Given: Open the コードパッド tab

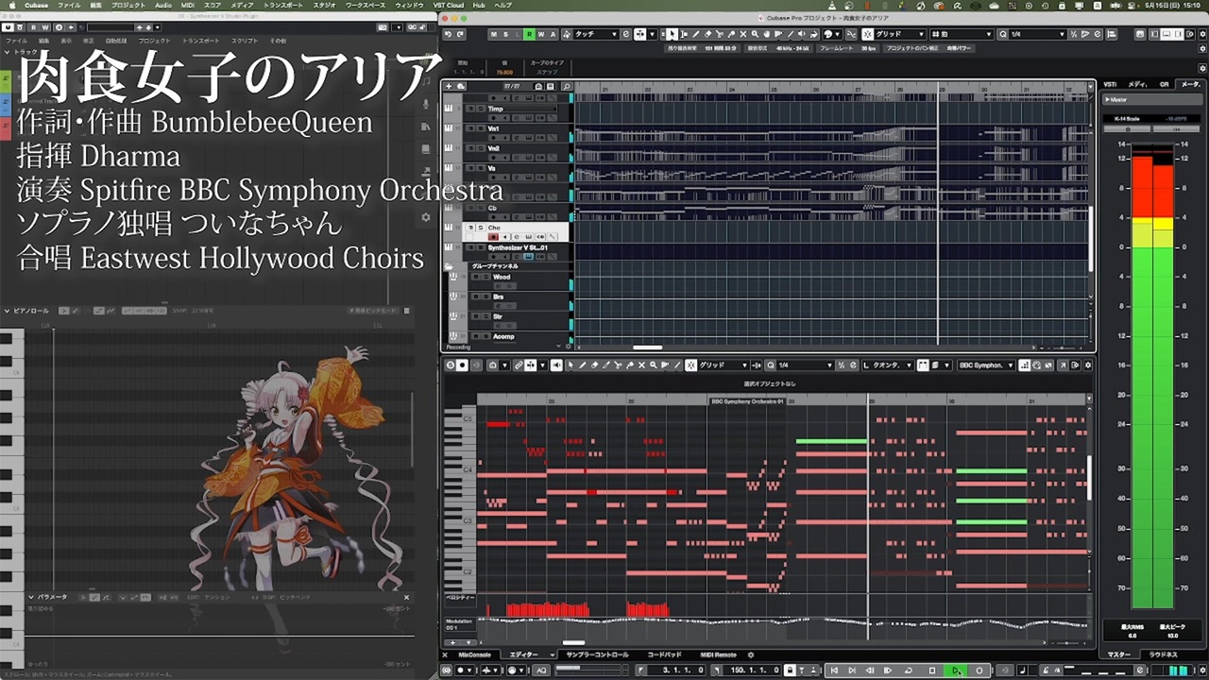Looking at the screenshot, I should (664, 654).
